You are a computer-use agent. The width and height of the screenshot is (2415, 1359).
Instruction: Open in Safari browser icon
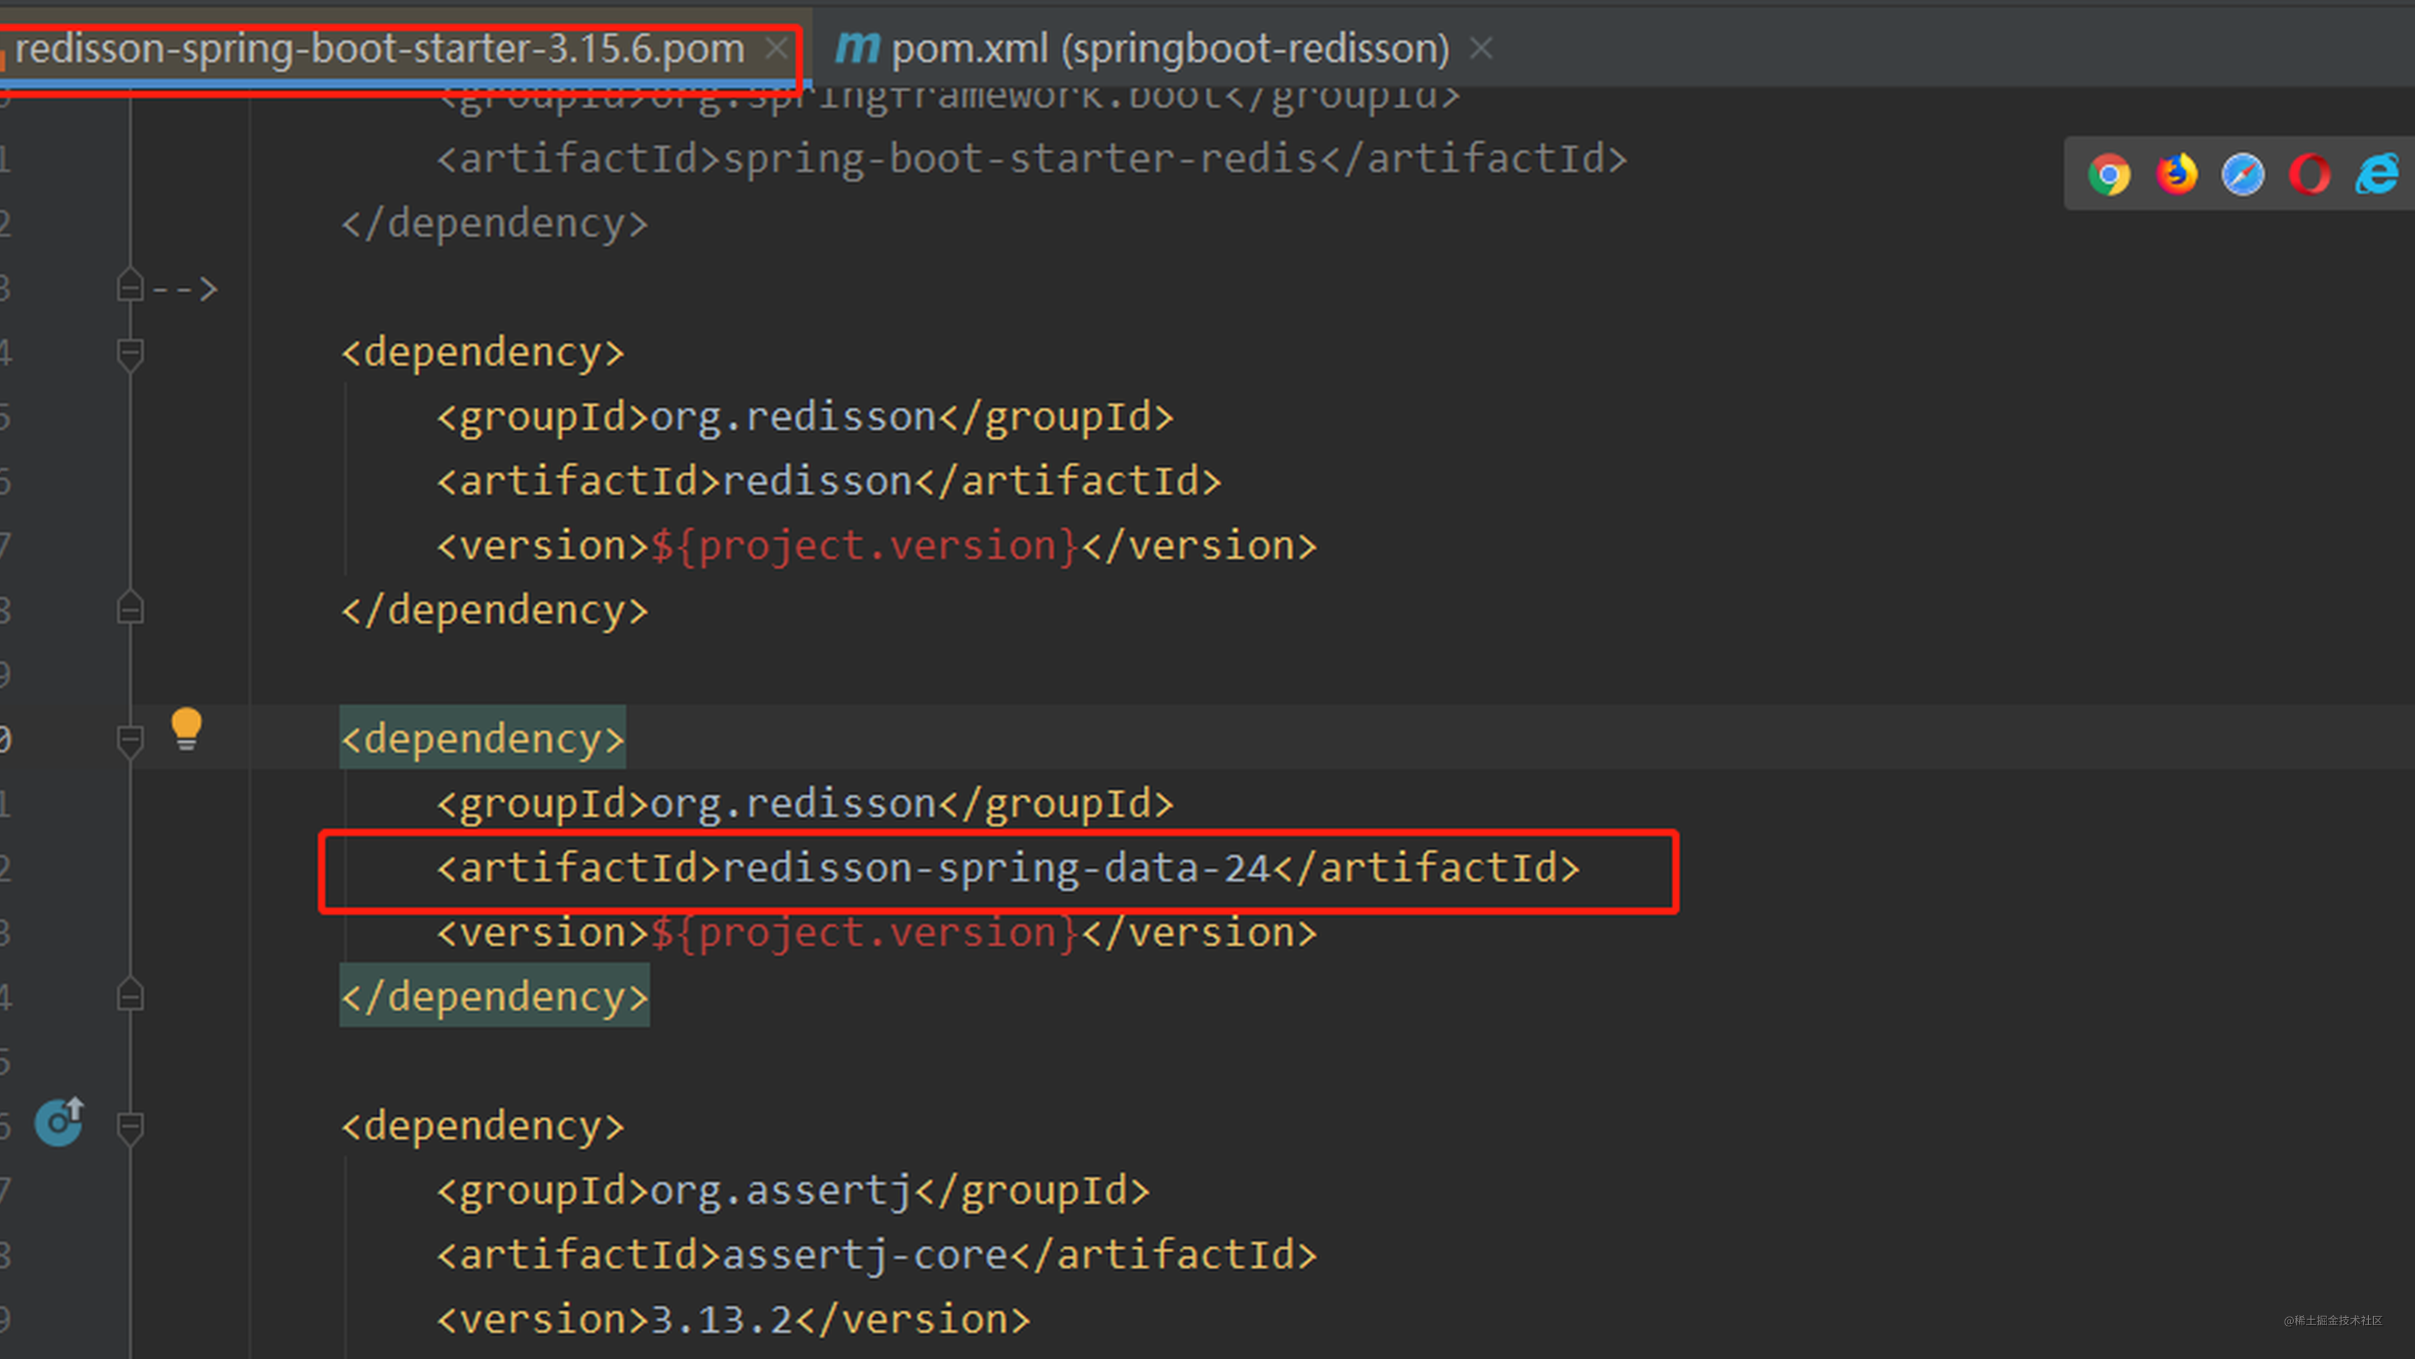pos(2243,174)
